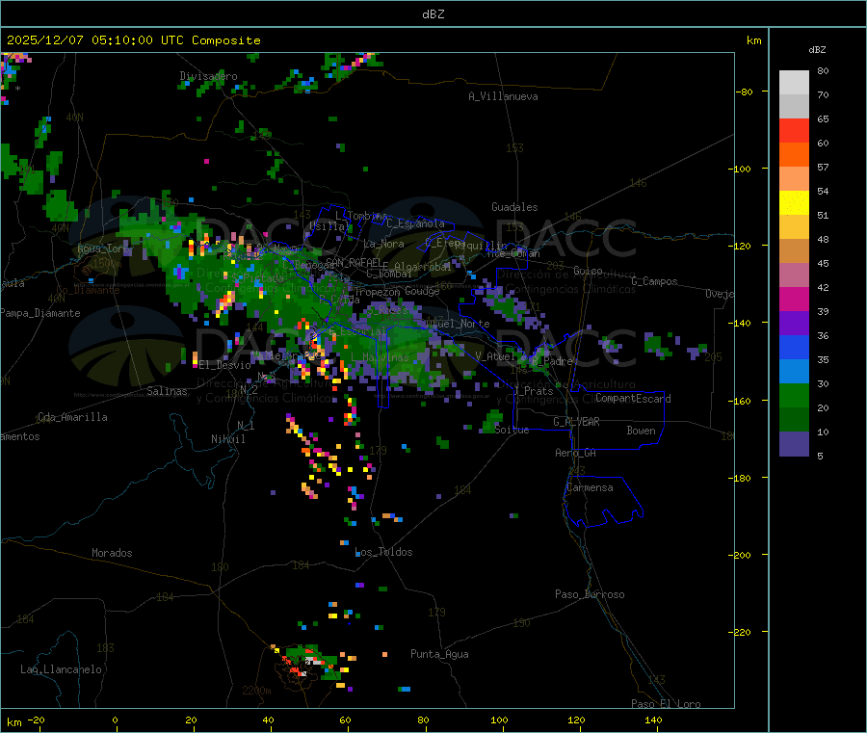Select the 'Los_Toldos' place label
Viewport: 867px width, 733px height.
click(x=383, y=552)
